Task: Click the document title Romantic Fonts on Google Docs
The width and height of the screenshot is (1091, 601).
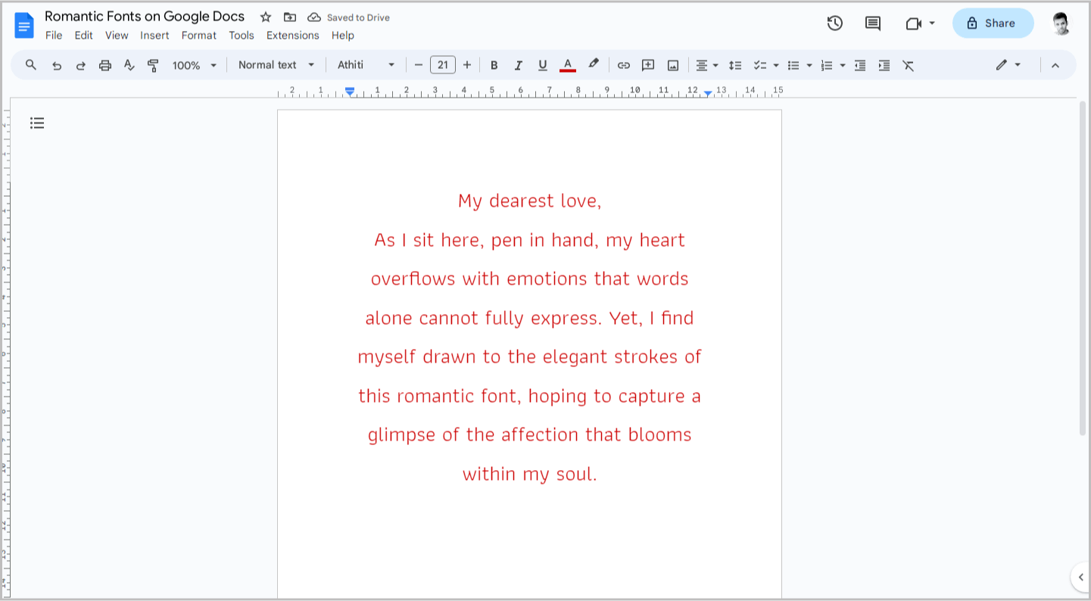Action: pyautogui.click(x=145, y=16)
